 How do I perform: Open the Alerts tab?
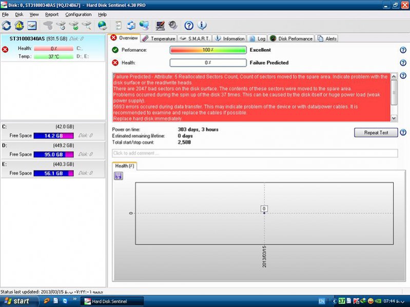(326, 38)
